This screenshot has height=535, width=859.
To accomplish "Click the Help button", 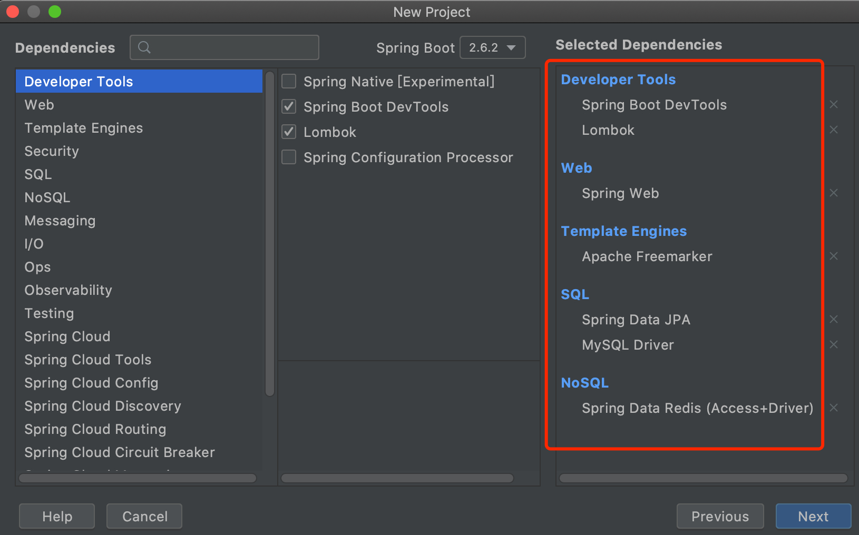I will coord(57,516).
